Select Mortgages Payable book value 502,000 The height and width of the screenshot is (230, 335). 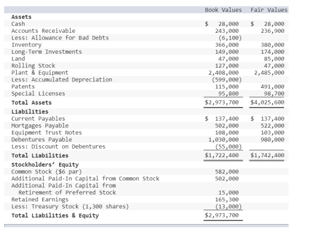227,125
